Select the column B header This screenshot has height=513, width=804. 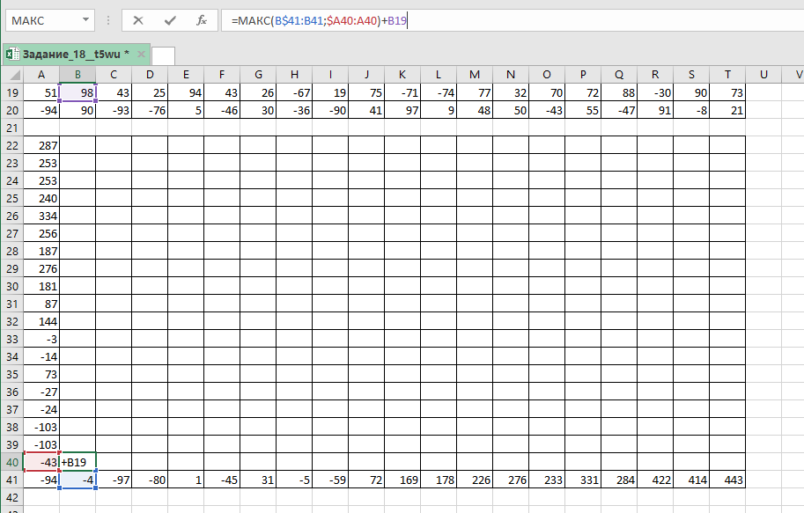pyautogui.click(x=77, y=75)
